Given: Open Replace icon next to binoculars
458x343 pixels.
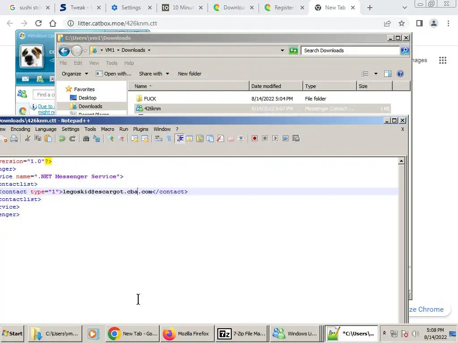Looking at the screenshot, I should coord(97,138).
